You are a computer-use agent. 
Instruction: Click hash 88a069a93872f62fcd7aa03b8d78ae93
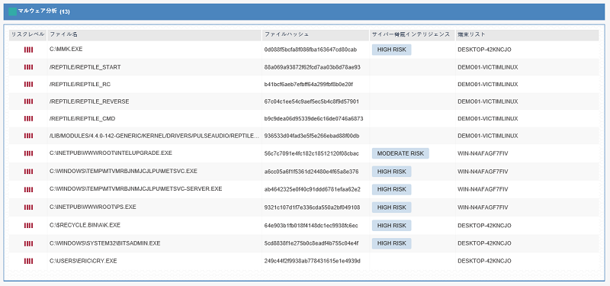[313, 67]
